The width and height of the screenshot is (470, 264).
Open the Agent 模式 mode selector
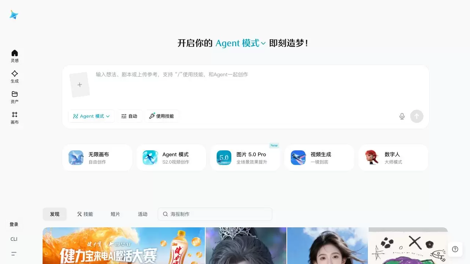tap(91, 116)
